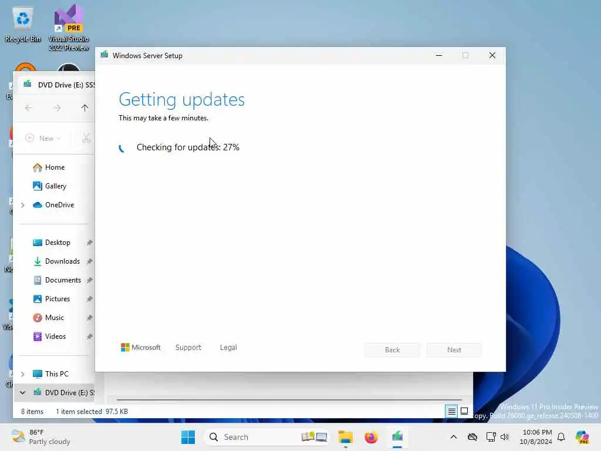Click the DVD Drive (E:) Explorer tab
The height and width of the screenshot is (451, 601).
pos(58,85)
